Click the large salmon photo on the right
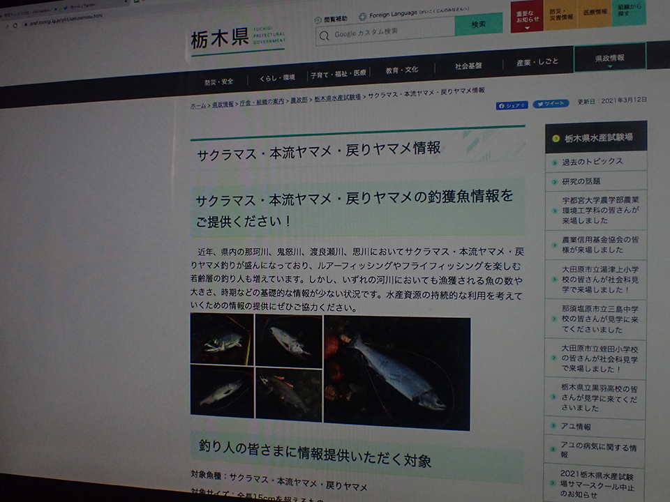The image size is (670, 502). (396, 373)
